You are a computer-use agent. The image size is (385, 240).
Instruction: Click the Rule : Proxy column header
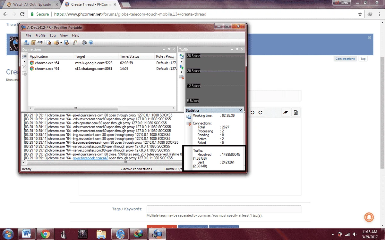[166, 56]
